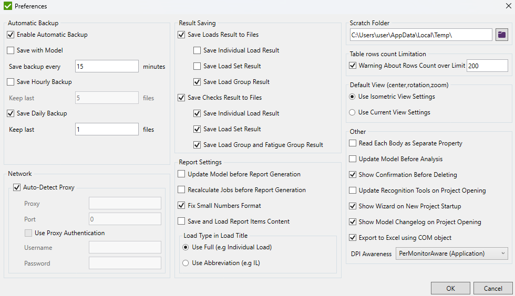The height and width of the screenshot is (296, 515).
Task: Click the Scratch Folder path field
Action: click(421, 35)
